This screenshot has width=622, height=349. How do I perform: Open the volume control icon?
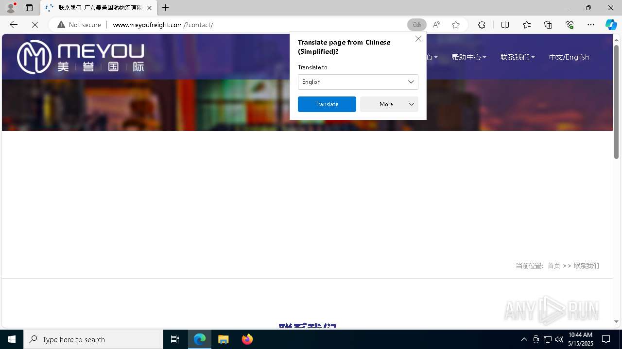(559, 339)
